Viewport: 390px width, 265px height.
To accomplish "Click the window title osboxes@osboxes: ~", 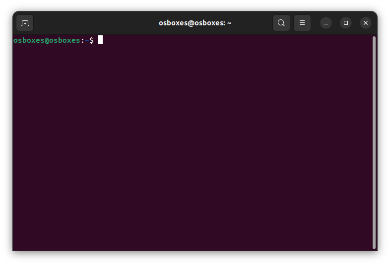I will 195,23.
